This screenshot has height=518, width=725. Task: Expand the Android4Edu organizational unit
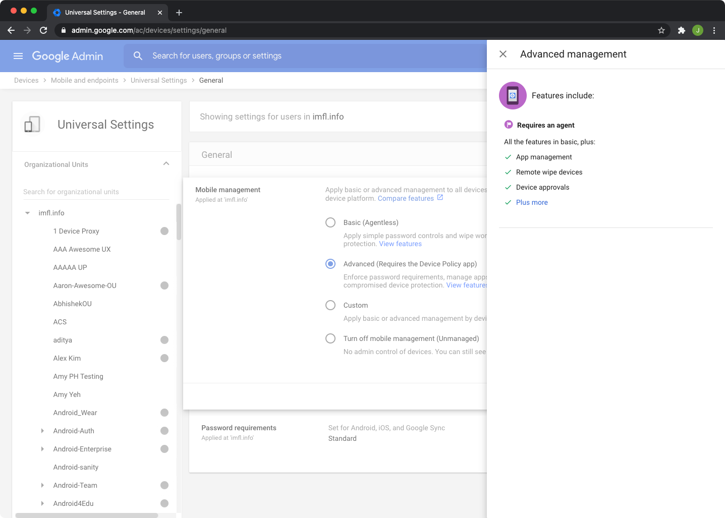[42, 503]
